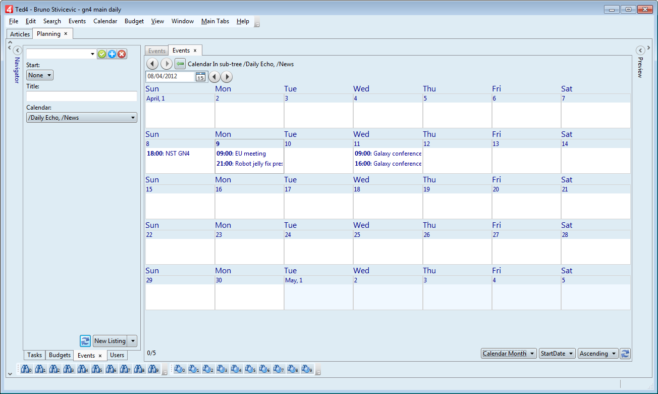Click the green checkmark apply-filter icon
The width and height of the screenshot is (658, 394).
tap(102, 54)
